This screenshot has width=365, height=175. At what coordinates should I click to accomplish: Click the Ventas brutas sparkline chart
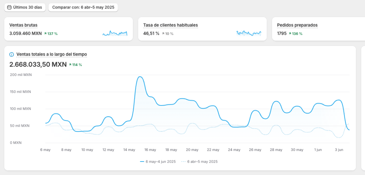(115, 33)
